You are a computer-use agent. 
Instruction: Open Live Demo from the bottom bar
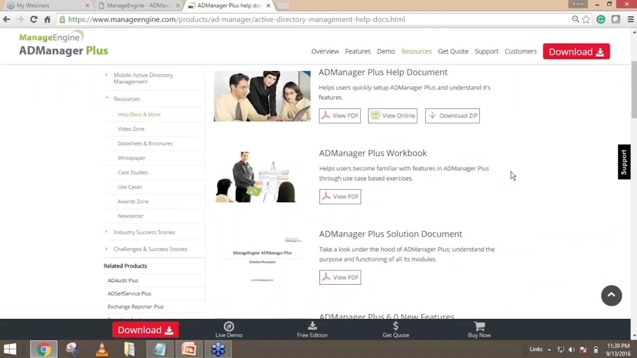[228, 329]
